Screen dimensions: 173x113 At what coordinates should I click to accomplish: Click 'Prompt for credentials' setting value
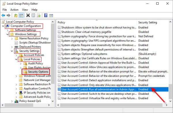point(151,76)
